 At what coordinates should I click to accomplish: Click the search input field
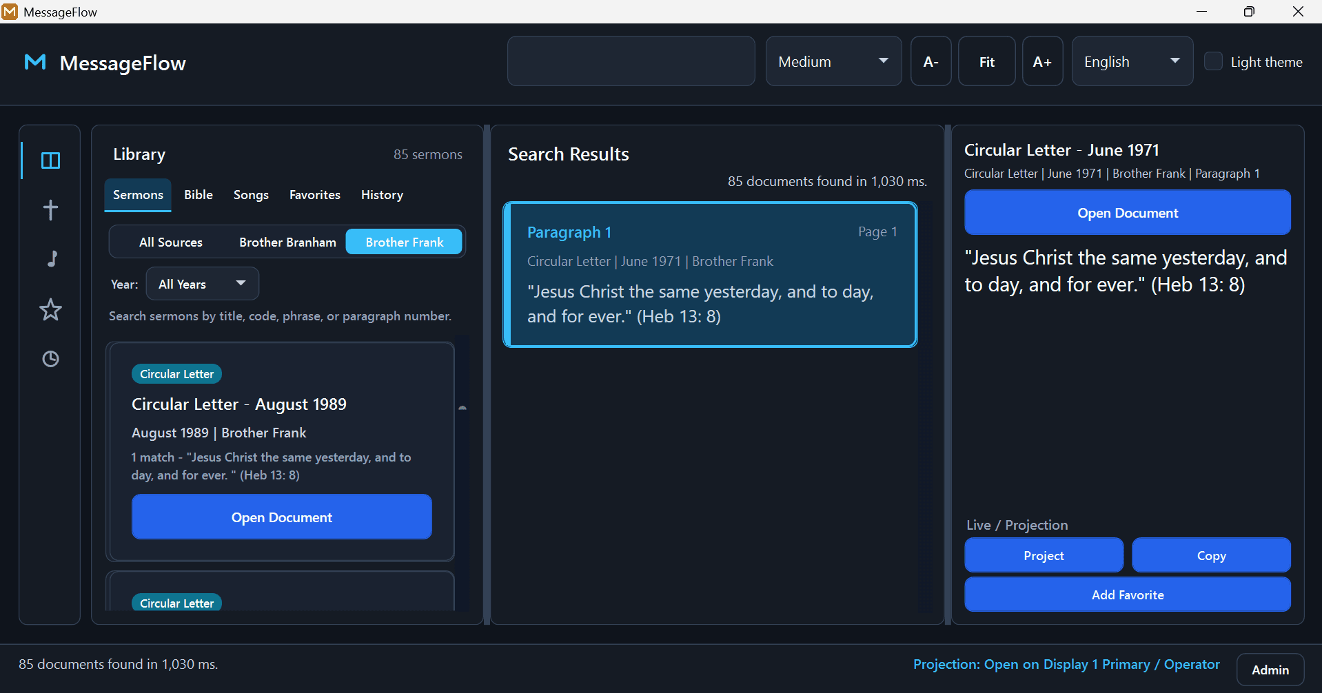point(631,61)
